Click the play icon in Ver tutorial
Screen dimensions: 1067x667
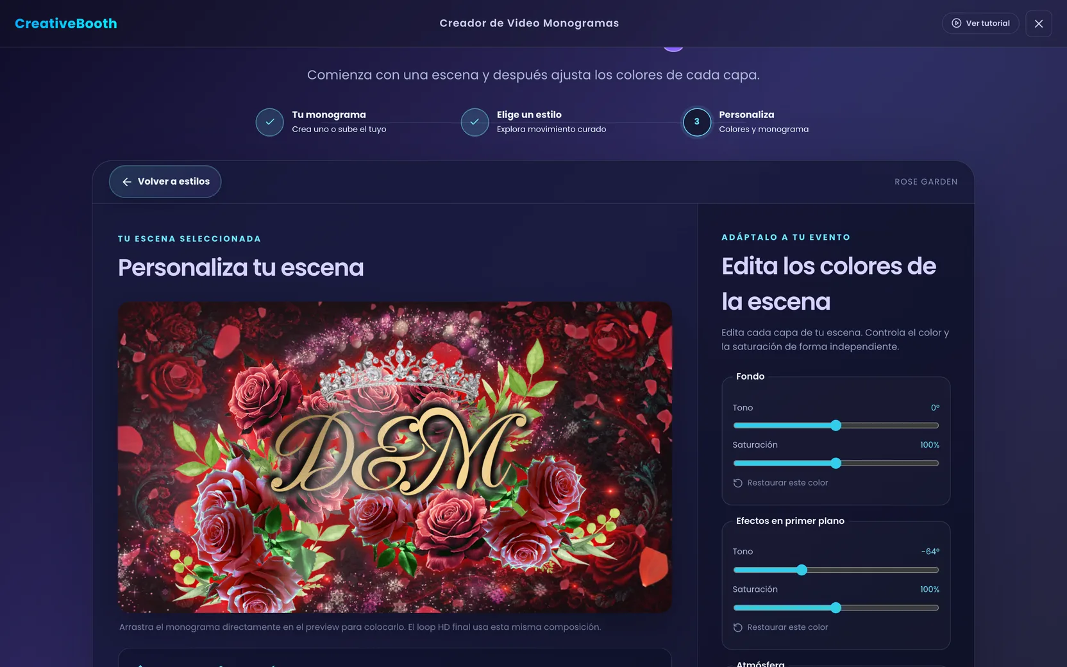pos(956,23)
